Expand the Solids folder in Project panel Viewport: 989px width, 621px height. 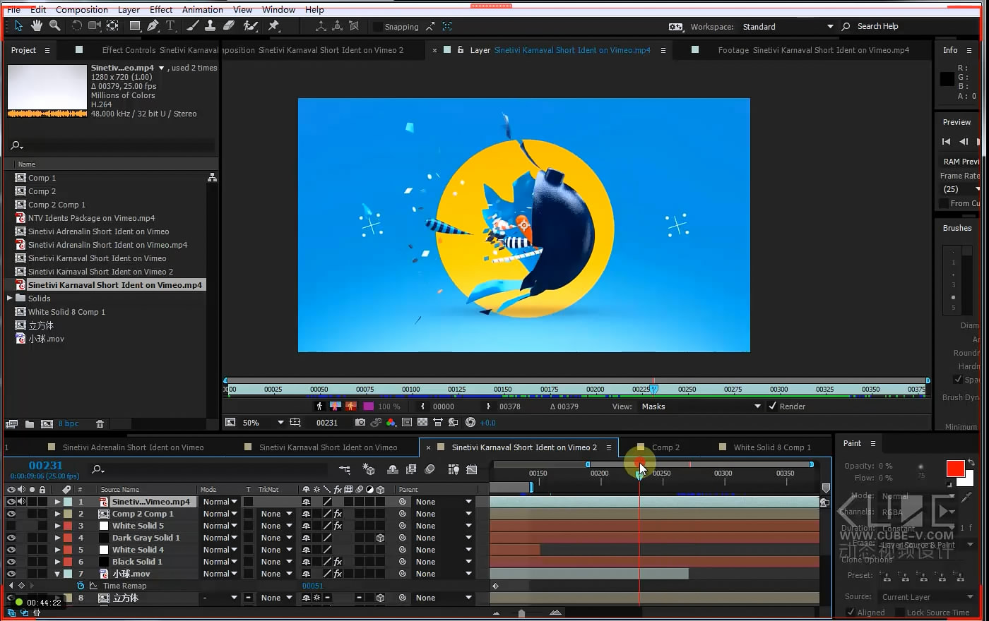click(x=10, y=299)
